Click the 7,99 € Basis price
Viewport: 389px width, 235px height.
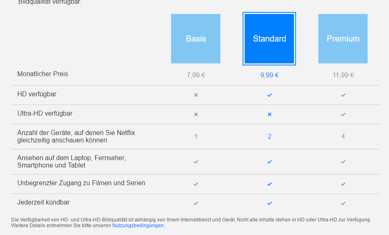tap(196, 75)
